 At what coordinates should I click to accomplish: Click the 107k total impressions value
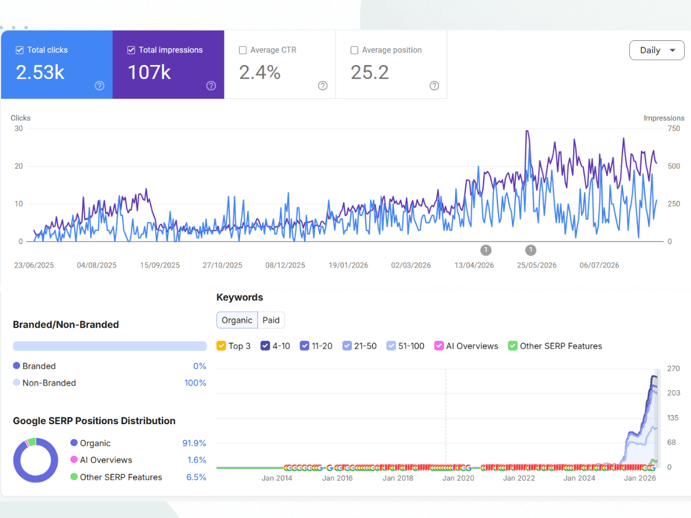(x=149, y=72)
